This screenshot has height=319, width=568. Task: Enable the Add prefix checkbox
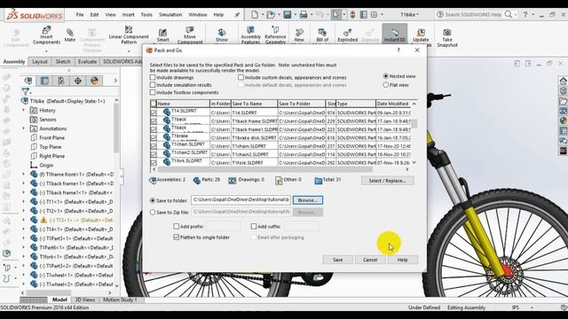click(177, 227)
